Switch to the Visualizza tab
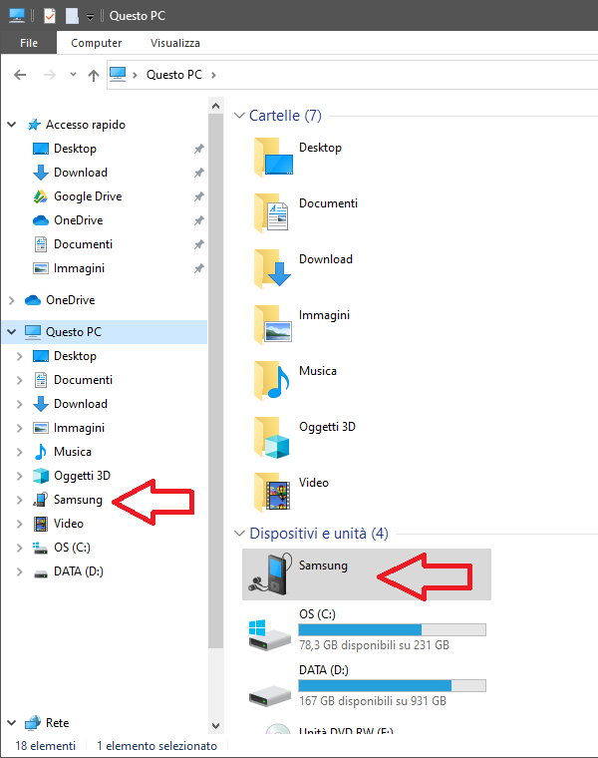 [x=174, y=43]
